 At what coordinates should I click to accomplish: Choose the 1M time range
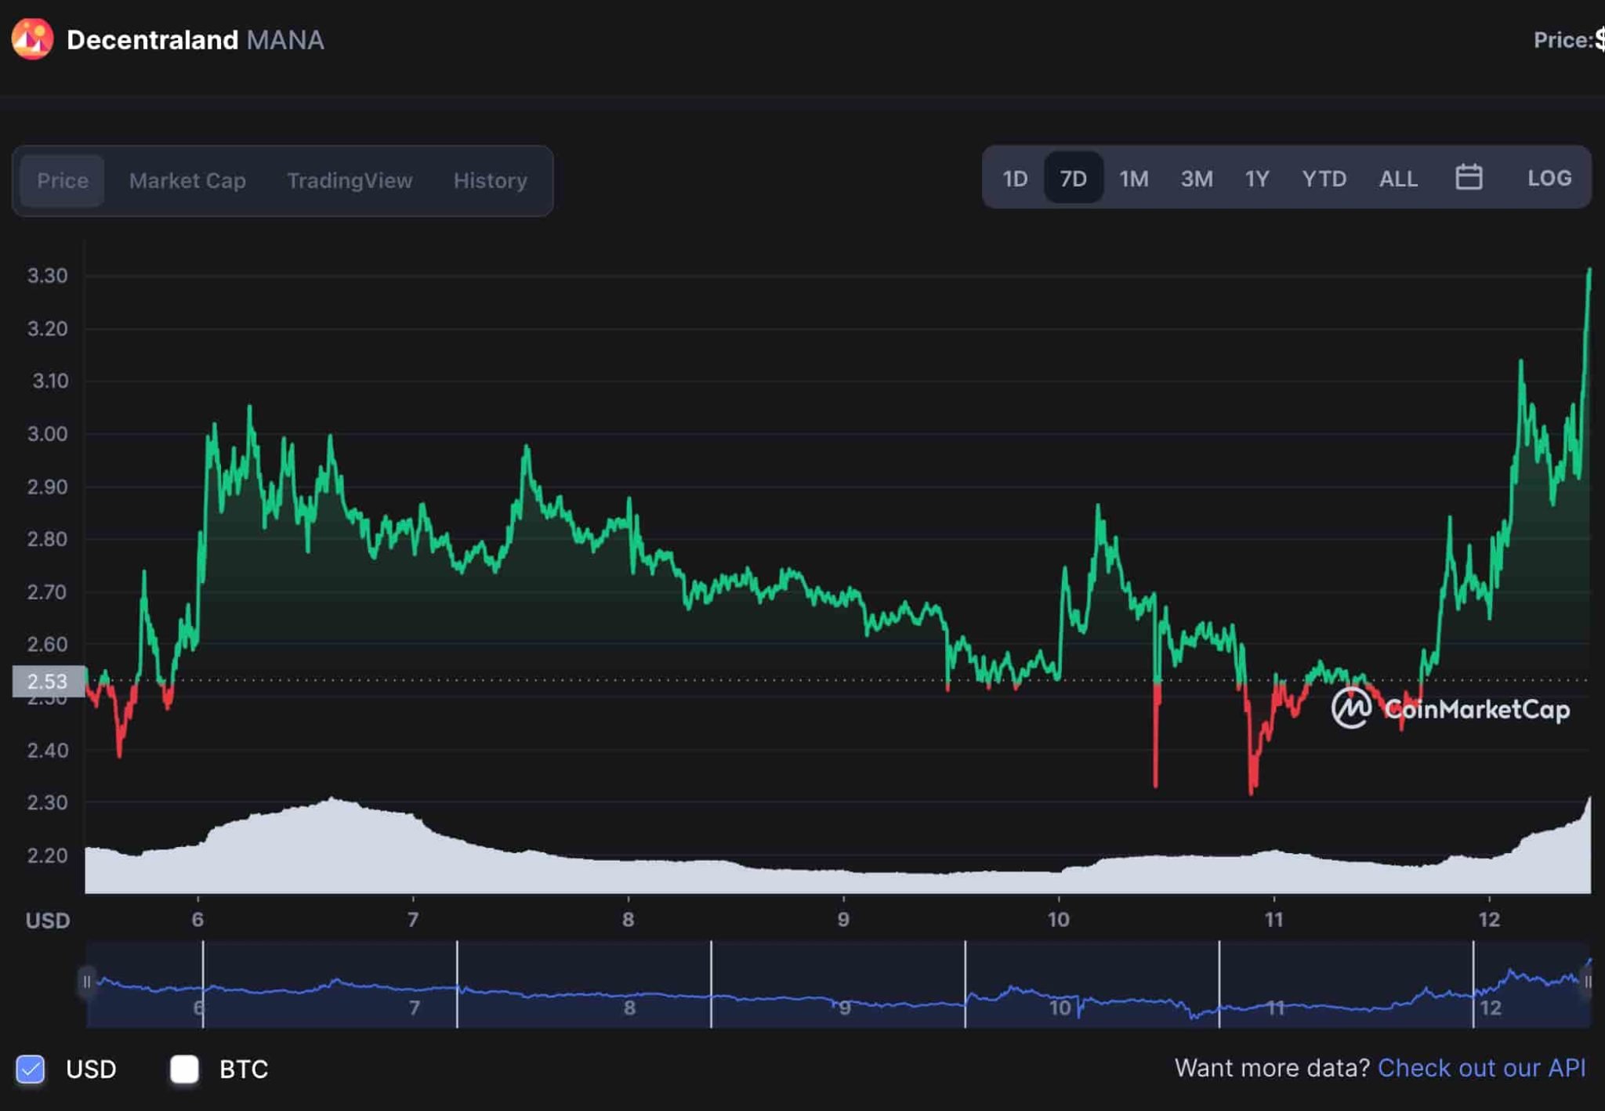(x=1133, y=179)
